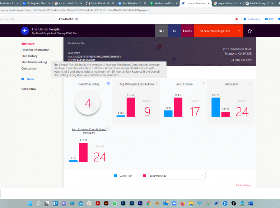The image size is (280, 208).
Task: Open the Financial Information section
Action: tap(35, 50)
